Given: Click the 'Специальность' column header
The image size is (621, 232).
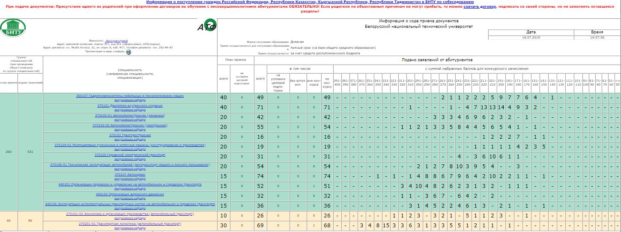Looking at the screenshot, I should 130,74.
